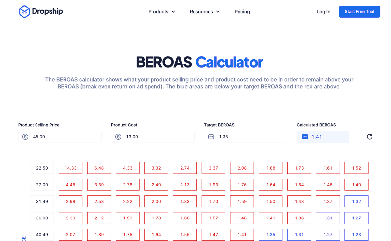Image resolution: width=391 pixels, height=241 pixels.
Task: Expand the Resources dropdown chevron
Action: click(218, 12)
